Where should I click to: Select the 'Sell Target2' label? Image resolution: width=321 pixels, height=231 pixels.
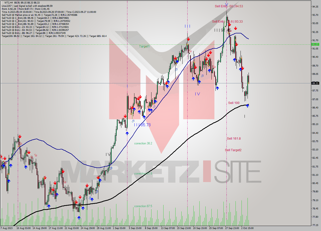tap(233, 150)
